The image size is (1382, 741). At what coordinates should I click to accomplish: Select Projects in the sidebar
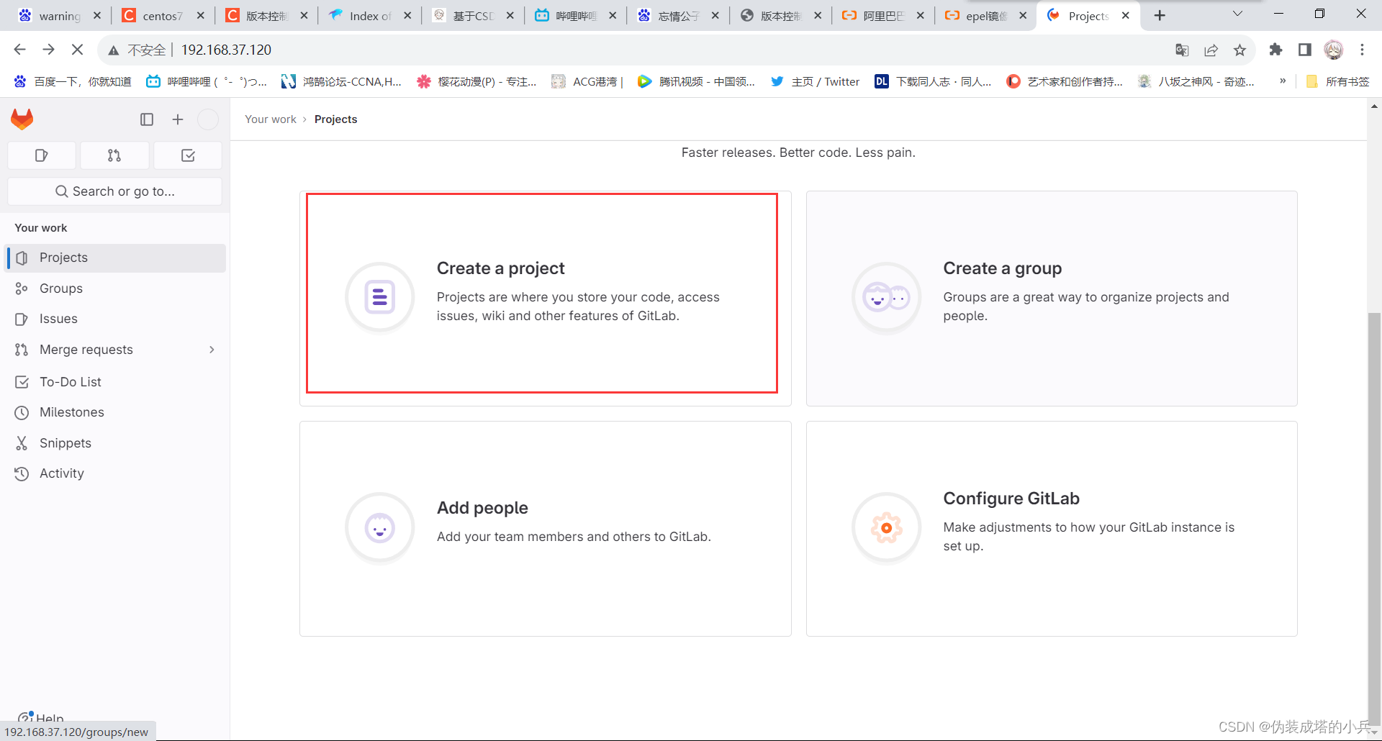[x=116, y=258]
